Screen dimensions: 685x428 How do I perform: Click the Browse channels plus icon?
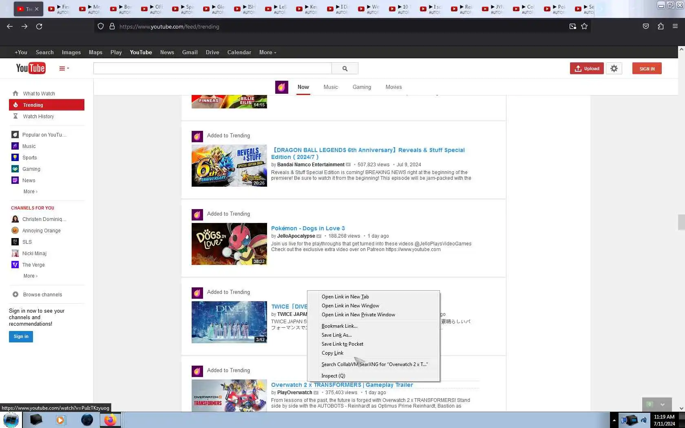pyautogui.click(x=15, y=294)
